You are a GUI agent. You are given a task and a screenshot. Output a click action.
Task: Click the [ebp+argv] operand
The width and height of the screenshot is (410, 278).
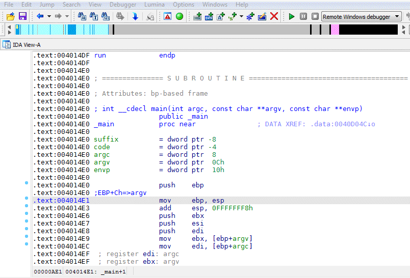click(x=232, y=239)
